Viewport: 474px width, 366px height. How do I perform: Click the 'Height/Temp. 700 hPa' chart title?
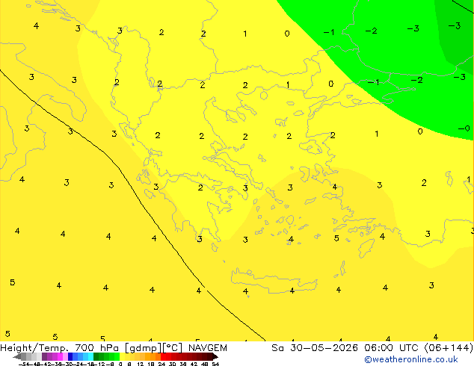tap(59, 348)
